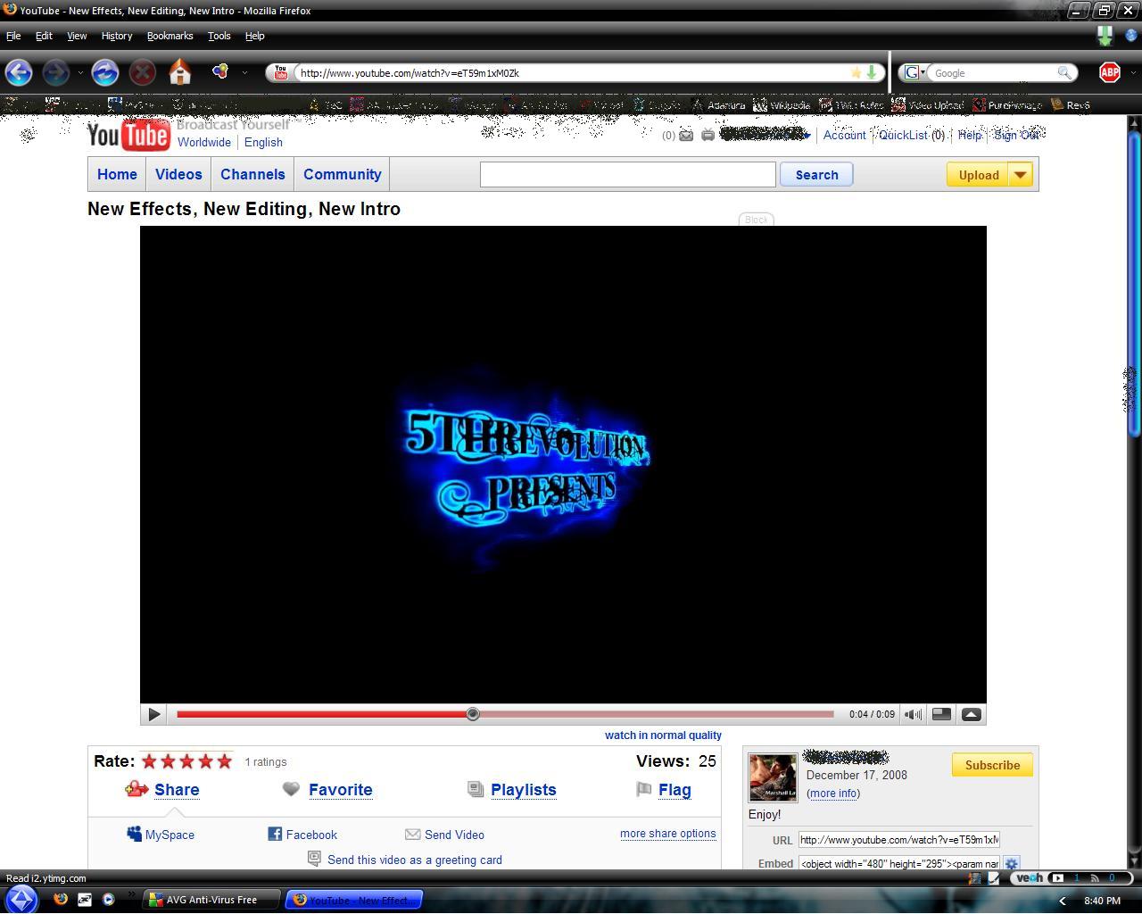1142x914 pixels.
Task: Open the Adblock Plus ABP icon
Action: [x=1109, y=72]
